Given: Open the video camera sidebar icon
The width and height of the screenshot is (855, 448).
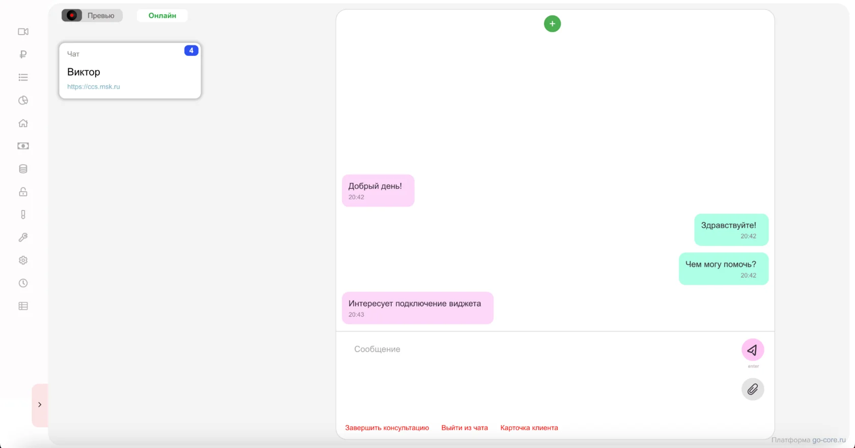Looking at the screenshot, I should coord(23,32).
